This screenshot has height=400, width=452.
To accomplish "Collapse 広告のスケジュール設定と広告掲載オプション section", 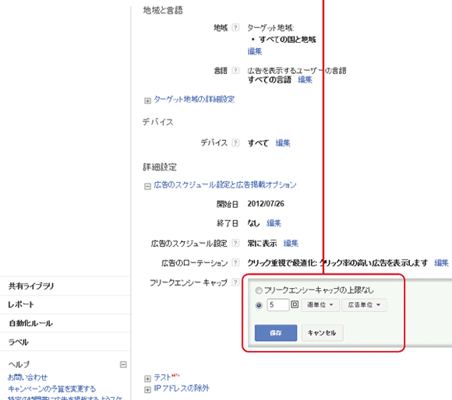I will 147,187.
